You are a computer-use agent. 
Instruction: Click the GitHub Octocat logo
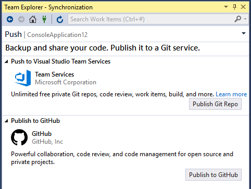pos(19,137)
